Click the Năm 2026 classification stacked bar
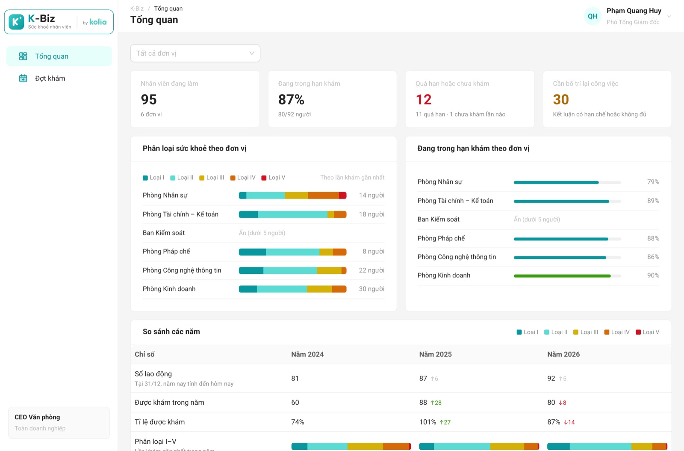 coord(607,446)
